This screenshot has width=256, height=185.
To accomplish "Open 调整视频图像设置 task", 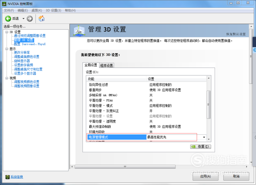I will [x=27, y=86].
